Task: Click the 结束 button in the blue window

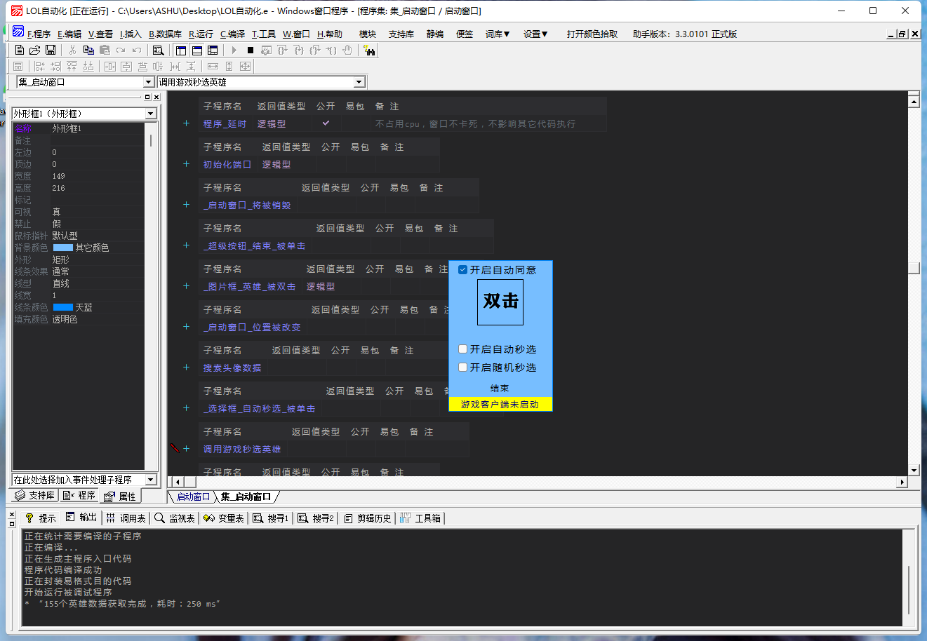Action: point(500,389)
